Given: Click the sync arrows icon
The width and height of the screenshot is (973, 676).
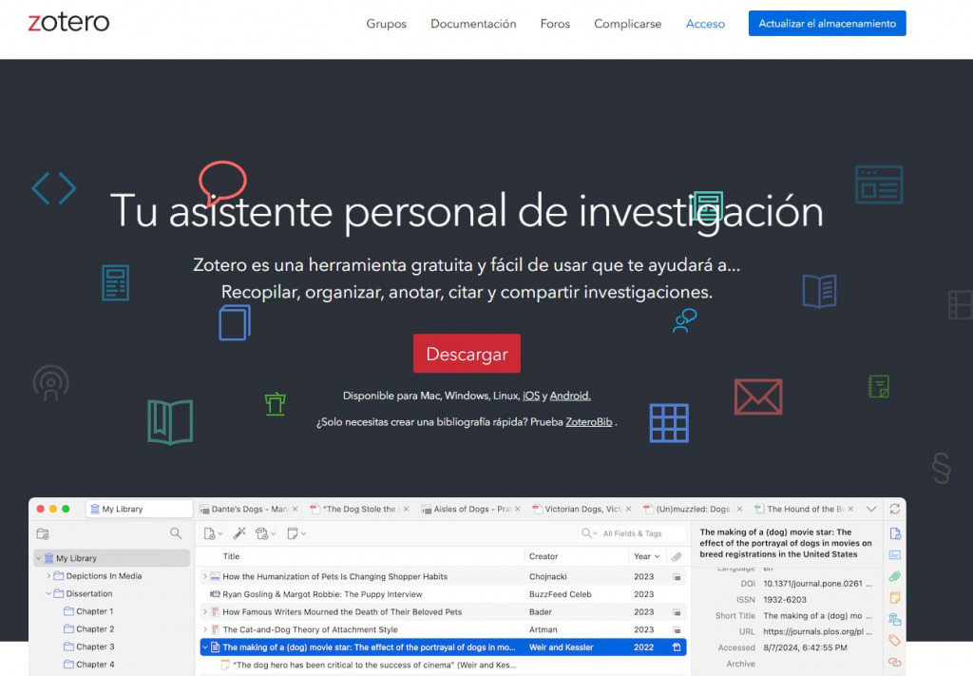Looking at the screenshot, I should point(894,509).
